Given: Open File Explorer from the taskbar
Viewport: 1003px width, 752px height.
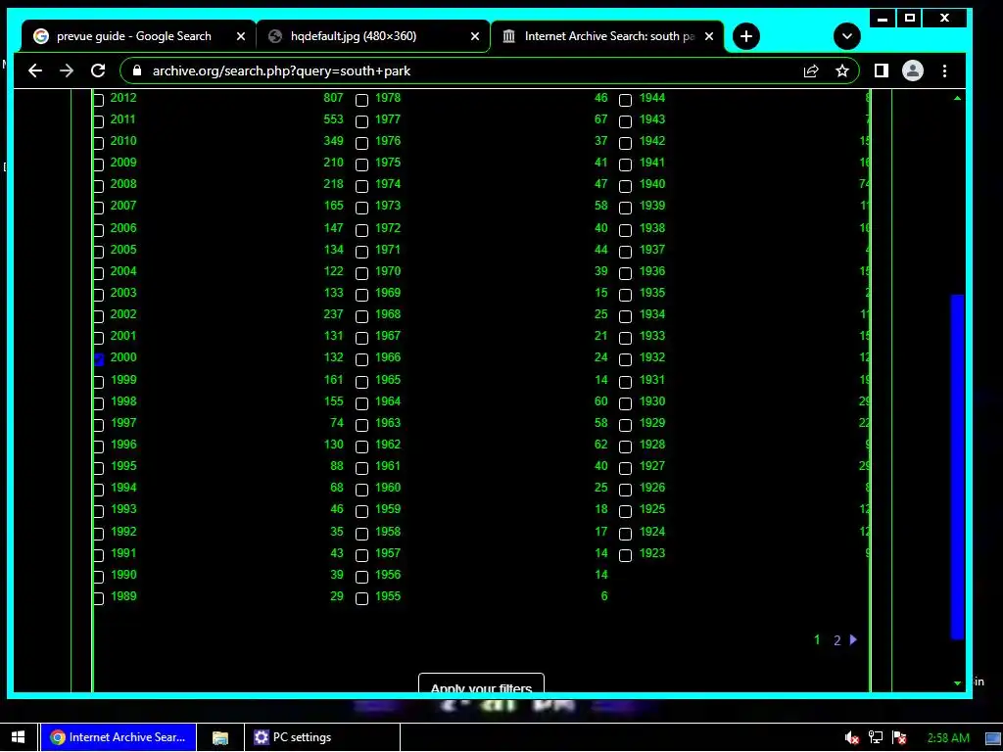Looking at the screenshot, I should [220, 737].
